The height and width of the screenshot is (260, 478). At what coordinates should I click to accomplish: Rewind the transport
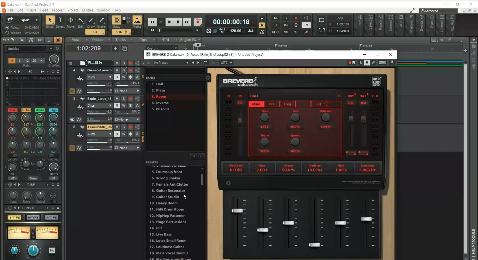(152, 22)
